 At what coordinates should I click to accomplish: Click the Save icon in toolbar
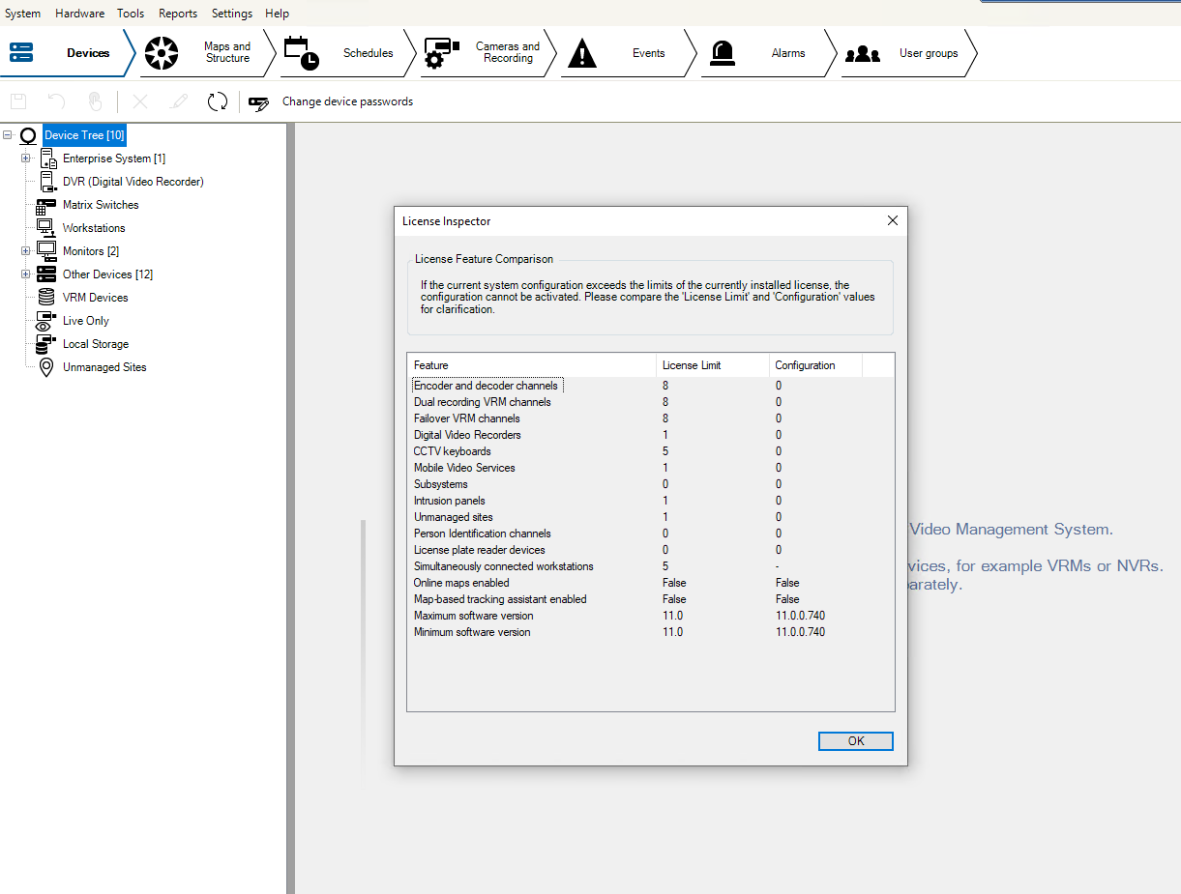[18, 101]
